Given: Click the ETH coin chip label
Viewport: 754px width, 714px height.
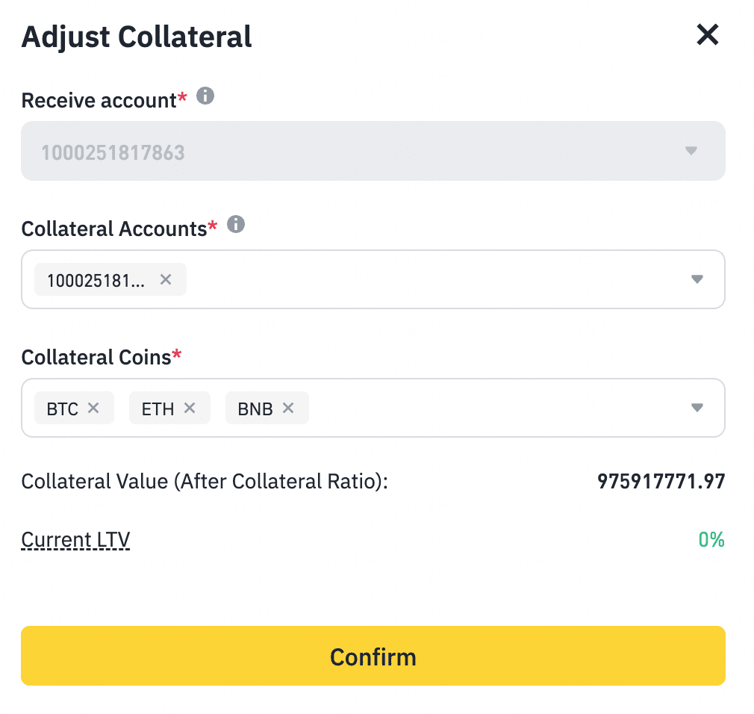Looking at the screenshot, I should coord(158,409).
